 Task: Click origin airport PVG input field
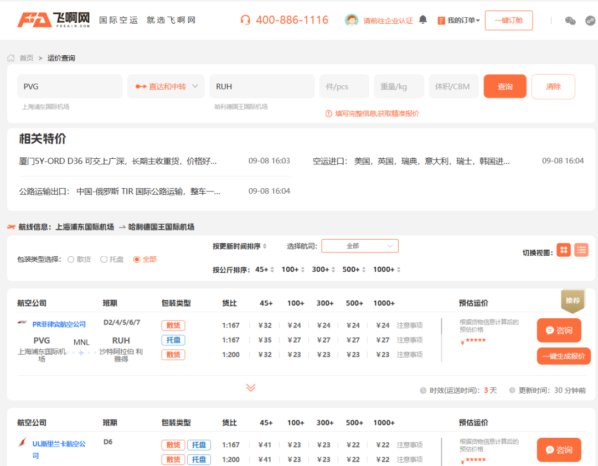pos(70,86)
